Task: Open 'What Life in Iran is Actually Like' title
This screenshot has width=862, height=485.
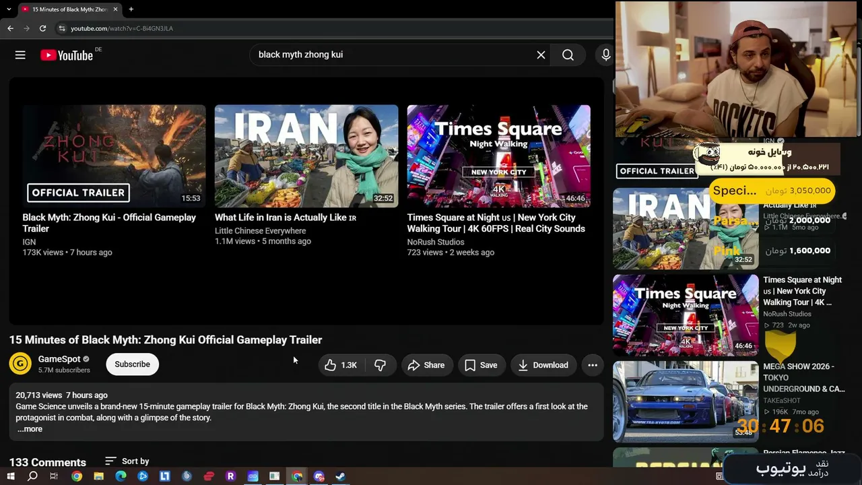Action: [x=286, y=218]
